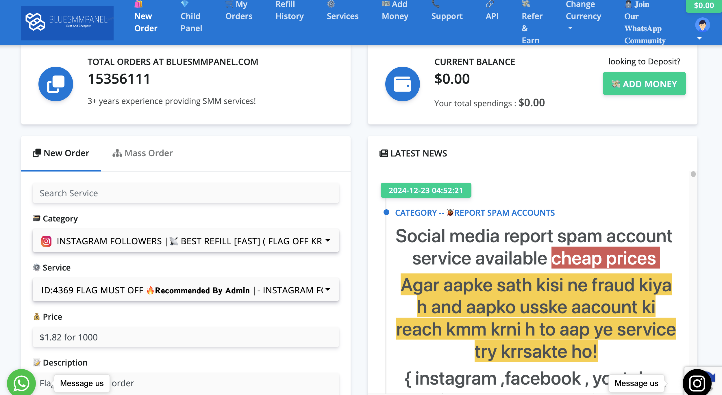
Task: Expand the profile dropdown arrow
Action: (699, 38)
